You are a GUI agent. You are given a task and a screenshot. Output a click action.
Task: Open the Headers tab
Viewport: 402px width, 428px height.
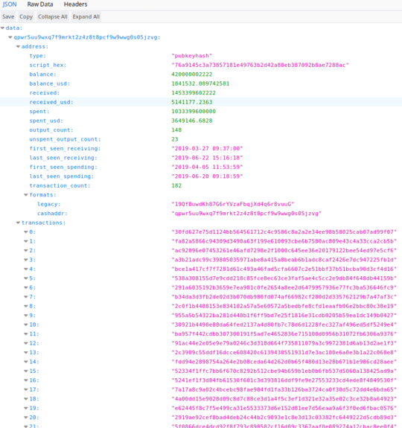point(76,4)
